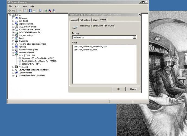Click the DVD/CD-ROM drives icon
187x136 pixels.
point(17,27)
